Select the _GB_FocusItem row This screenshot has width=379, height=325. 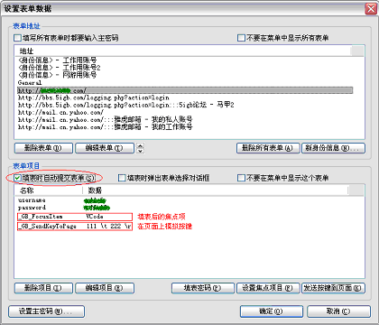click(x=75, y=217)
